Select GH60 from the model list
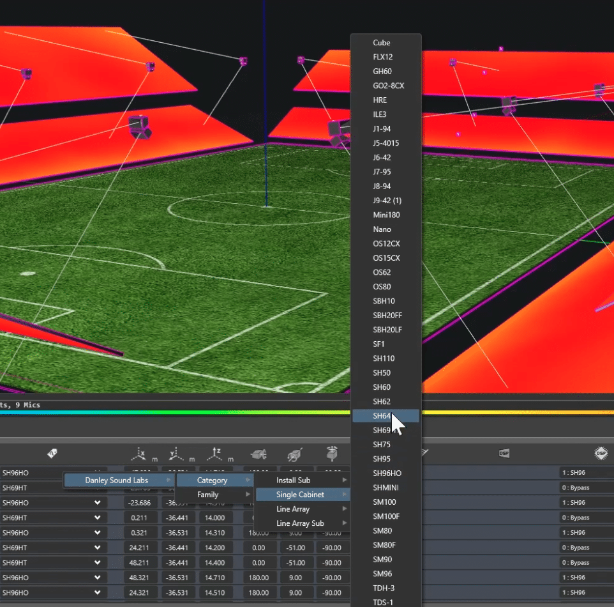 (386, 72)
